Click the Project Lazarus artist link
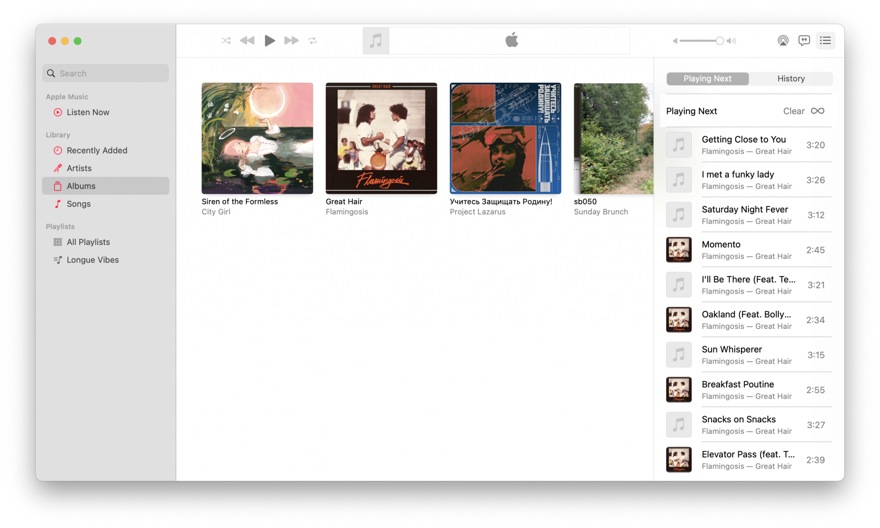 [478, 211]
